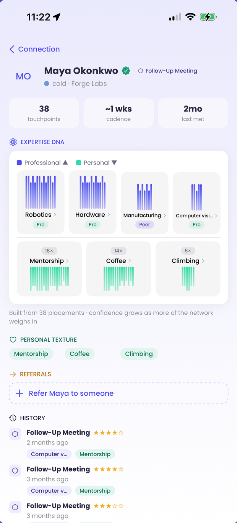The width and height of the screenshot is (237, 523).
Task: Tap the Robotics bar chart
Action: 41,192
